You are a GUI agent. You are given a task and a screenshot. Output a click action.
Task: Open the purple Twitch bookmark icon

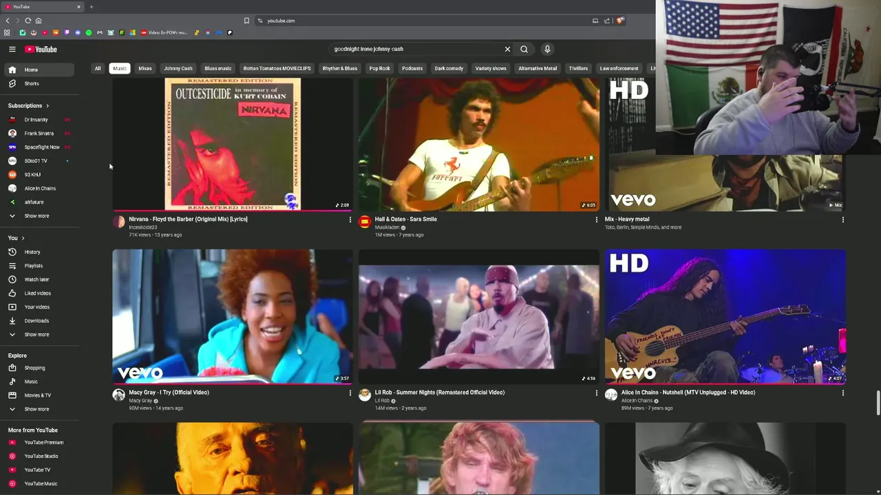(x=67, y=32)
